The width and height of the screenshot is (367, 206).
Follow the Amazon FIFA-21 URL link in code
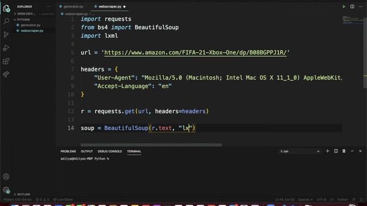(x=196, y=53)
